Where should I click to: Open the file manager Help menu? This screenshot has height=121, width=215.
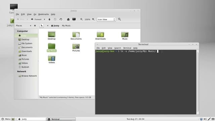pyautogui.click(x=53, y=14)
